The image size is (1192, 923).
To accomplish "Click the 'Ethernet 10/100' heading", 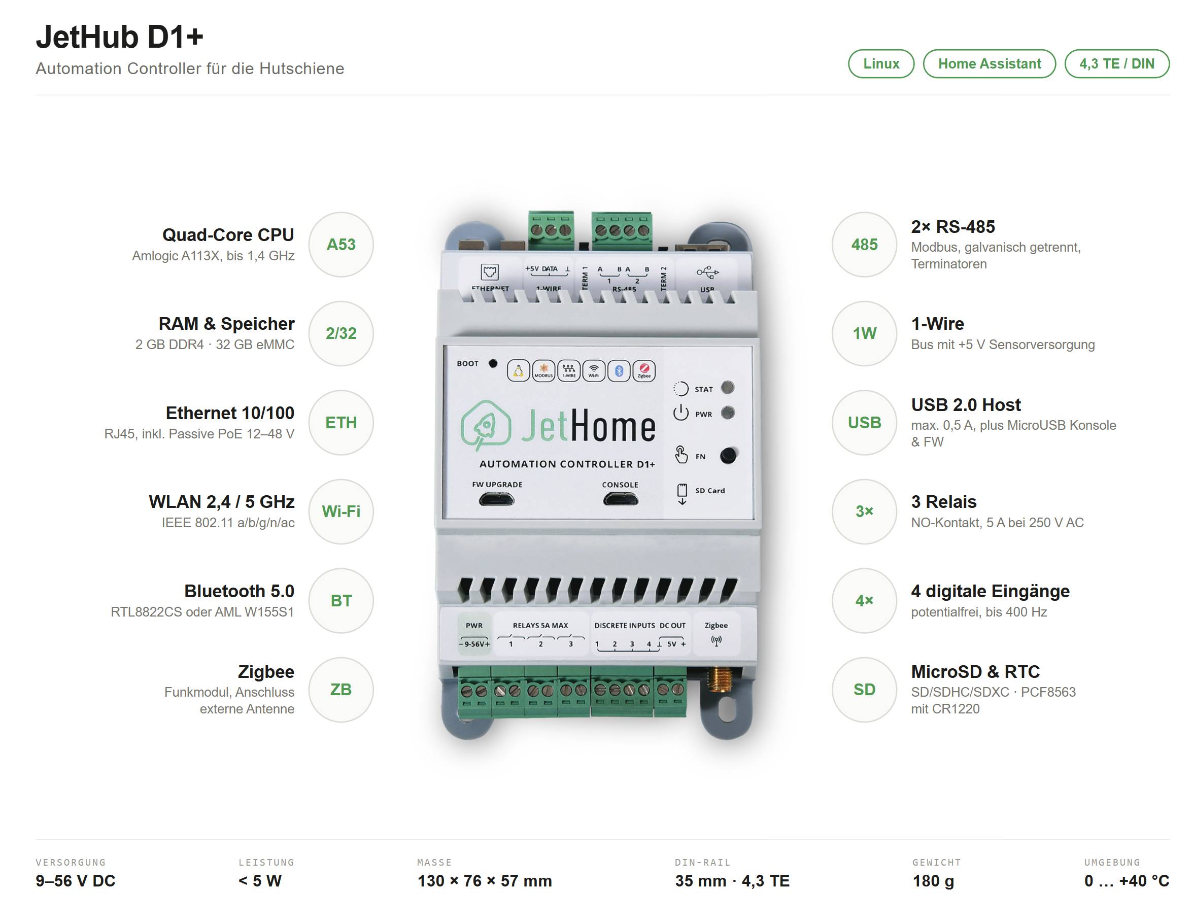I will point(230,413).
